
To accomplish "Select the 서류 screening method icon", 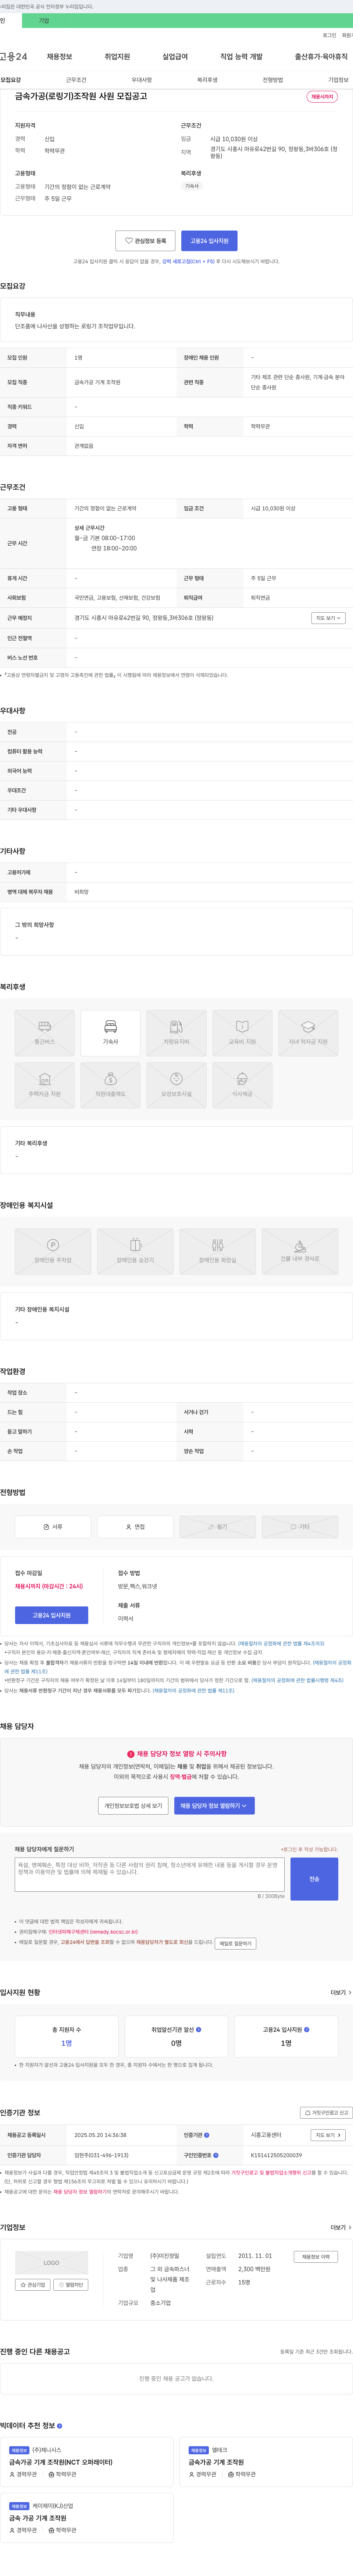I will coord(53,1527).
